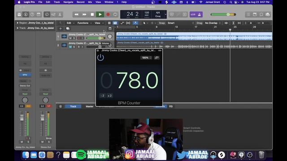Open the 100% plug-in size dropdown

146,58
